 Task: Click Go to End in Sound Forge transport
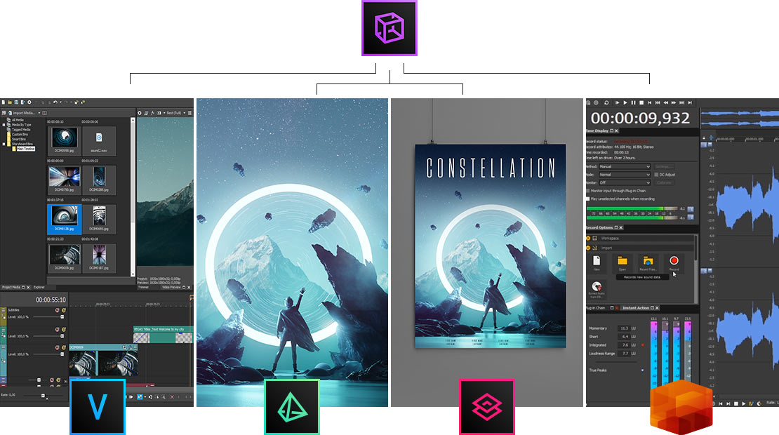click(690, 103)
